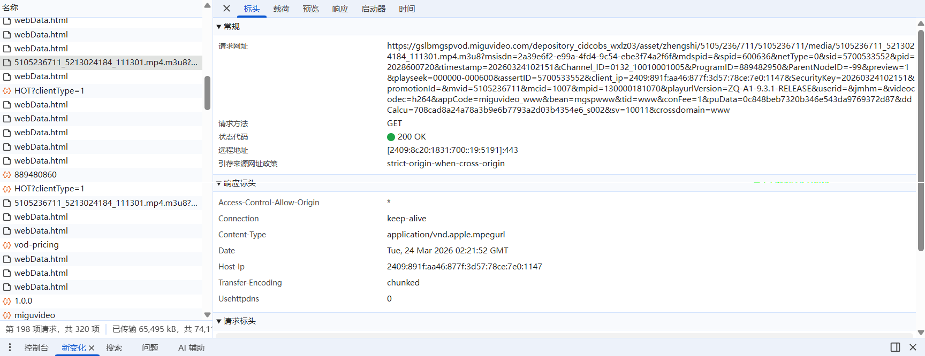Toggle the drawer dock layout icon

pyautogui.click(x=895, y=347)
